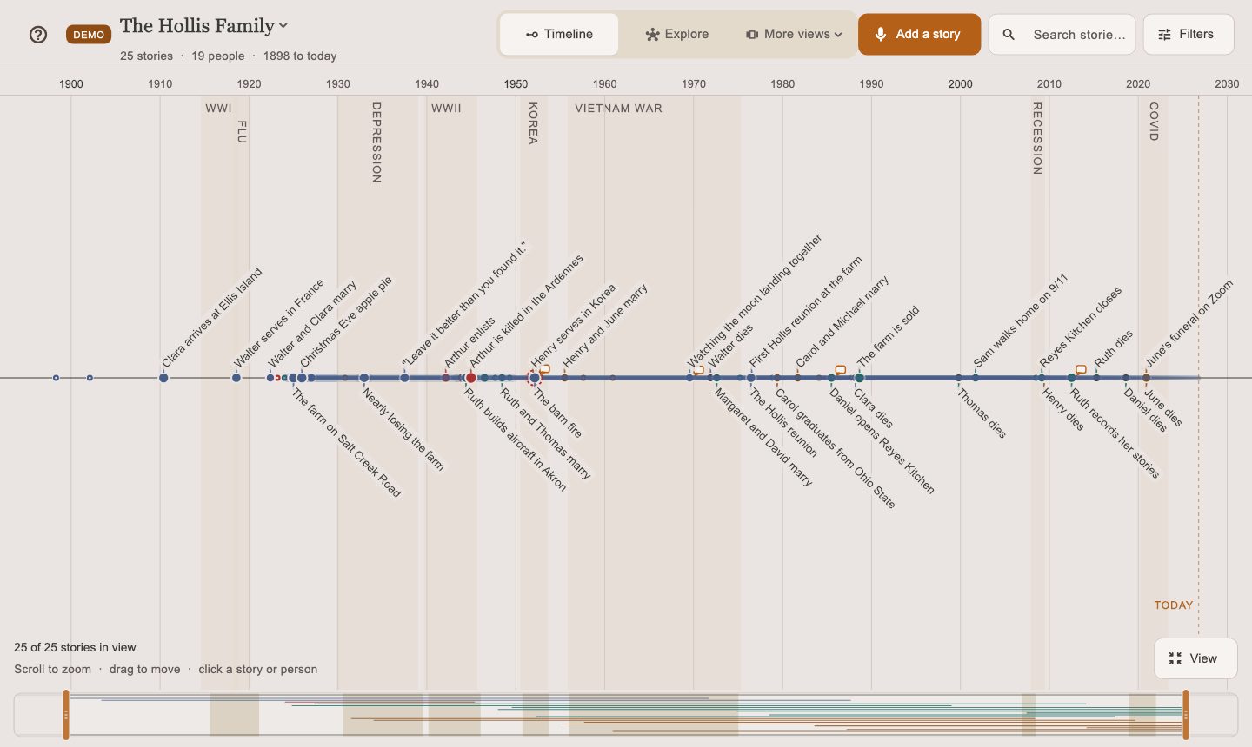Open the Filters button
Image resolution: width=1252 pixels, height=747 pixels.
1189,35
